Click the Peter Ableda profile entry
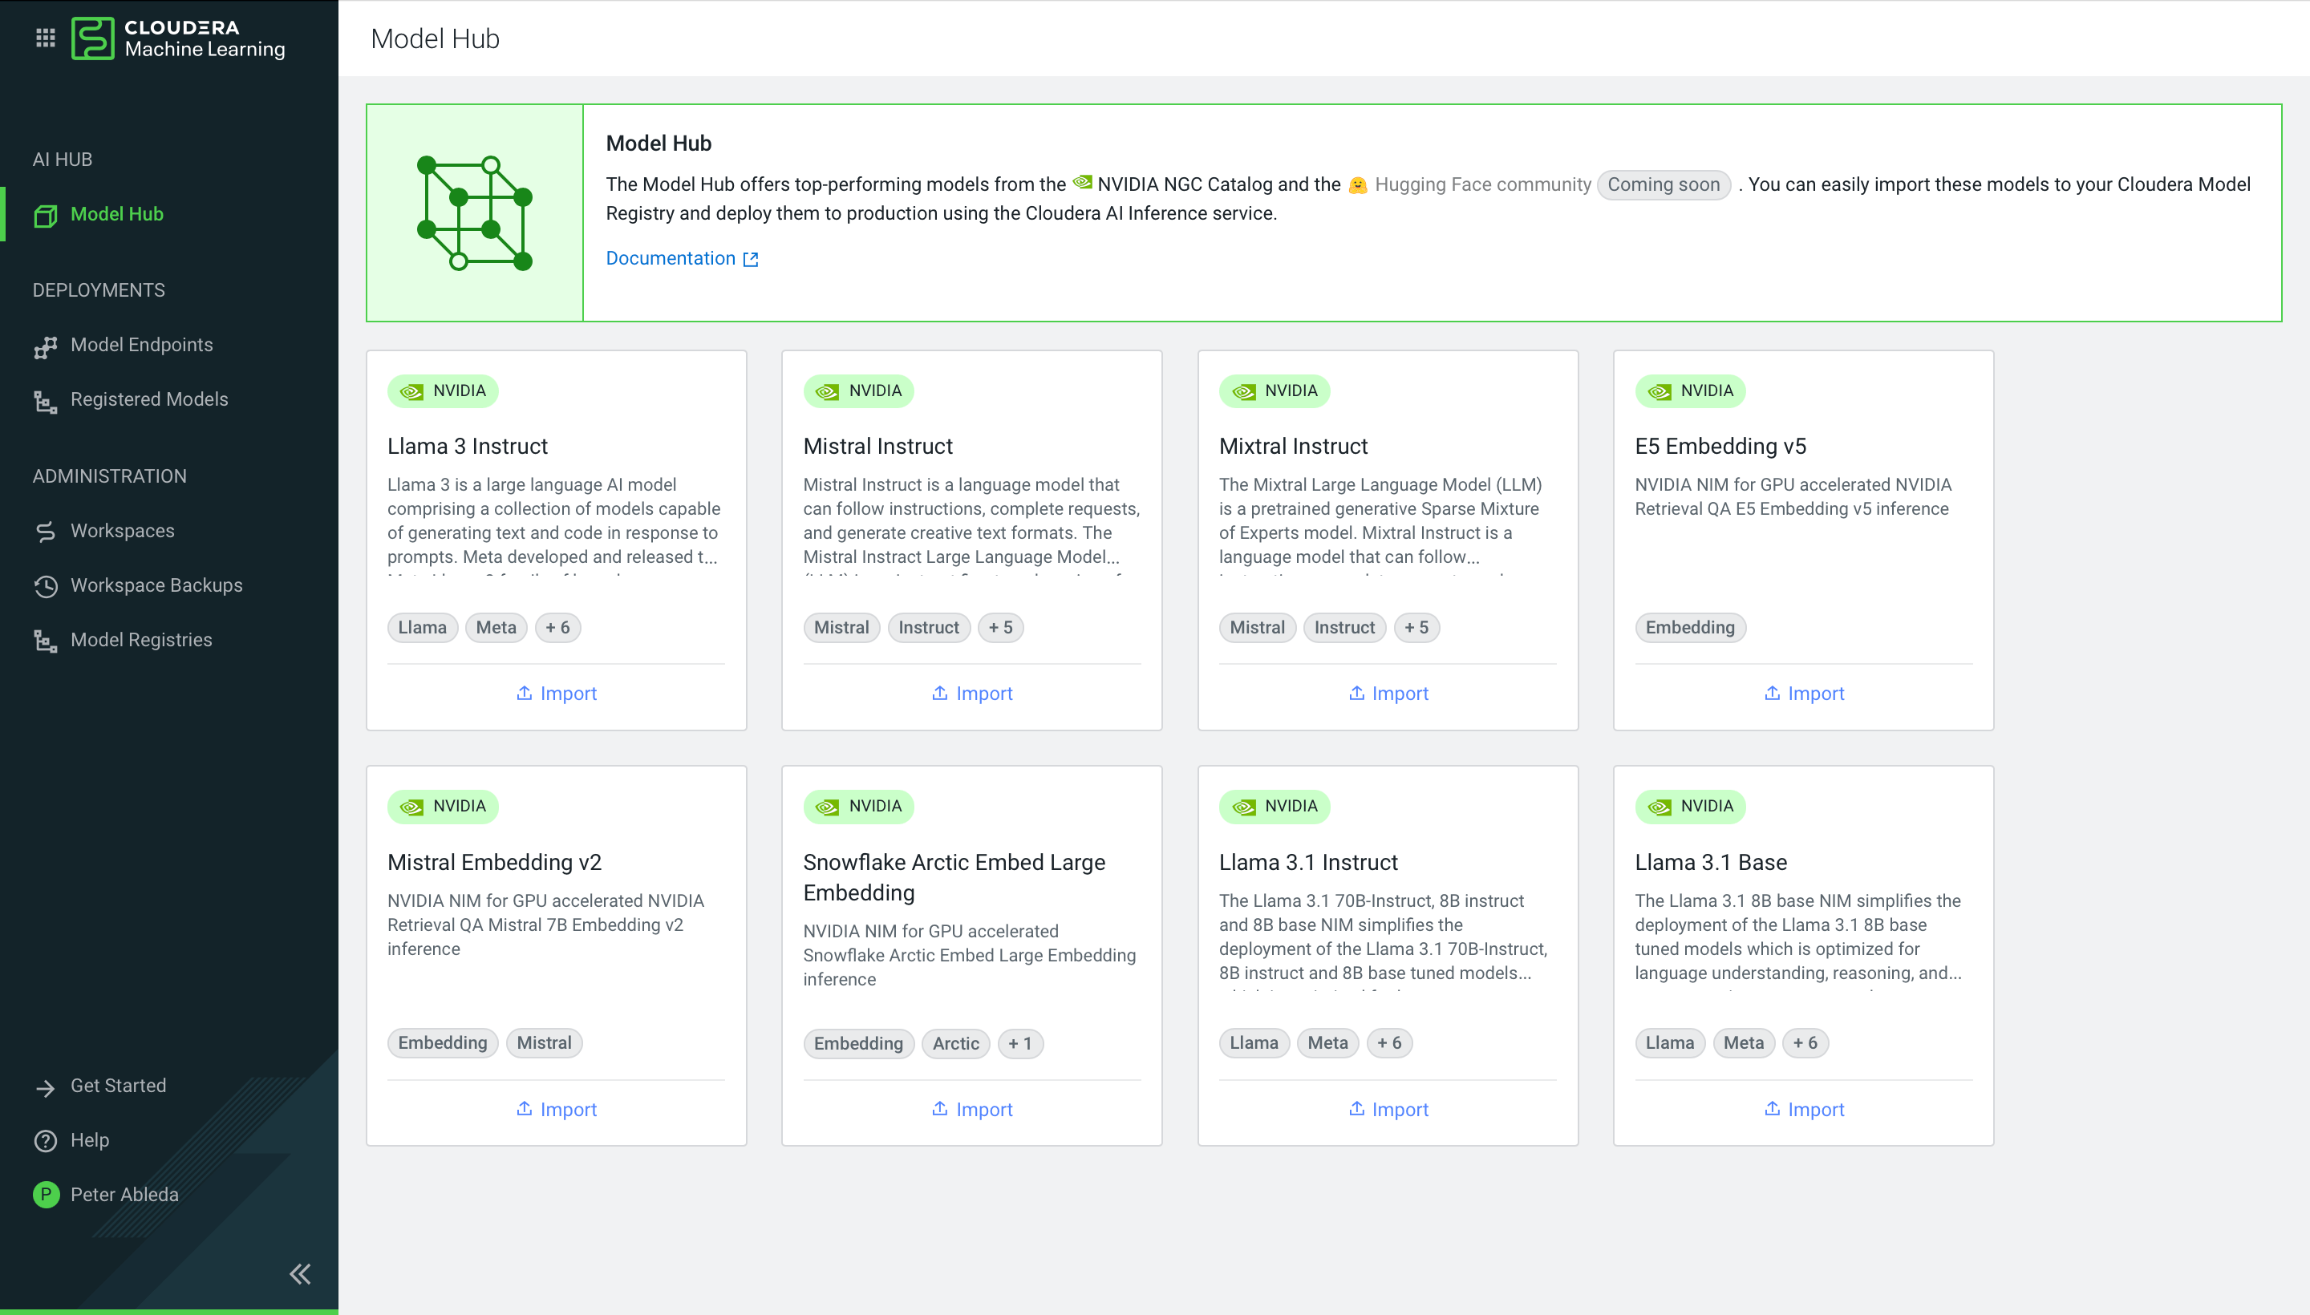The width and height of the screenshot is (2310, 1315). 124,1194
